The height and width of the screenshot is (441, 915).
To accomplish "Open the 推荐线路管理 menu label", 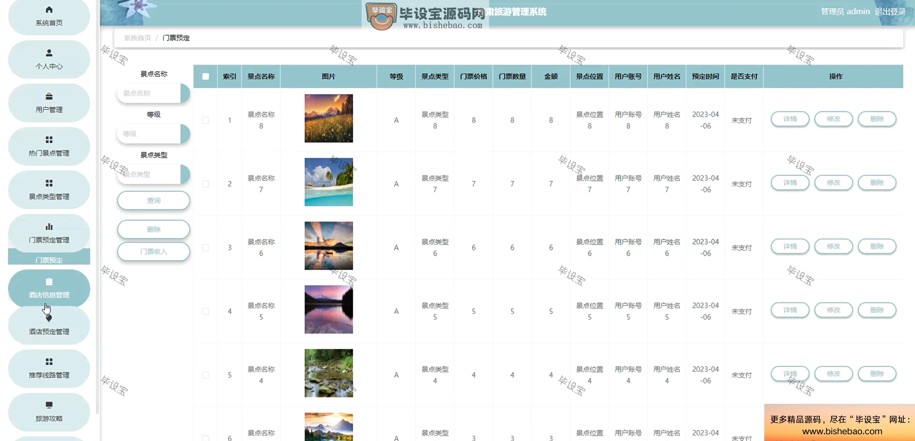I will tap(49, 375).
